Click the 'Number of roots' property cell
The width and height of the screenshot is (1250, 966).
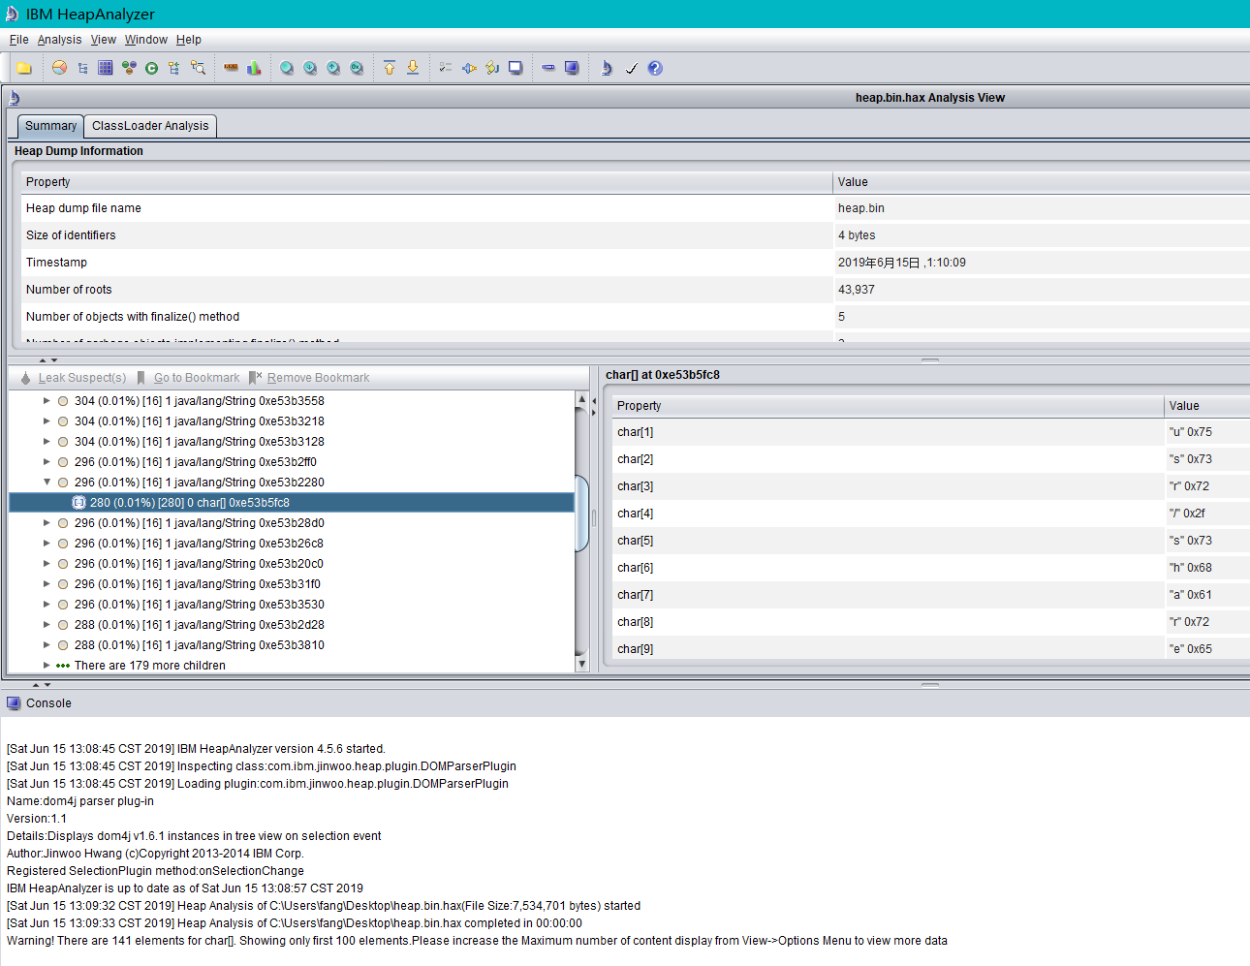pos(426,290)
